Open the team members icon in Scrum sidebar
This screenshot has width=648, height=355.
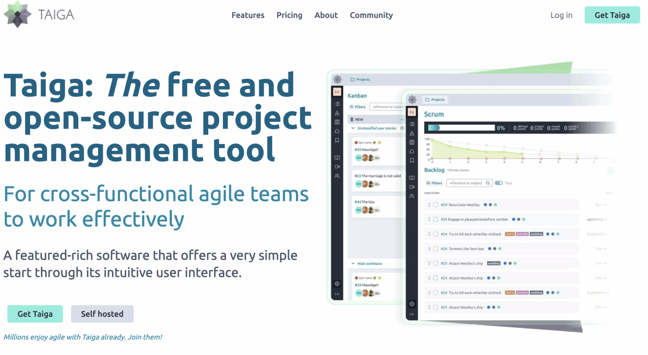click(x=412, y=196)
